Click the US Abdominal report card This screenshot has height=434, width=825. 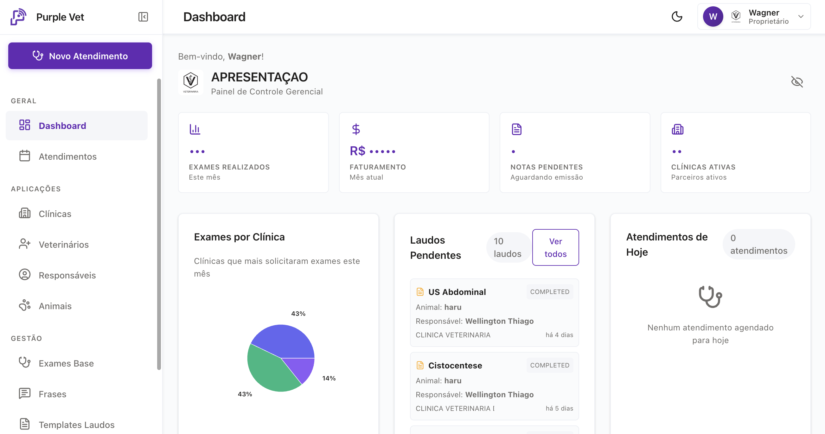494,312
